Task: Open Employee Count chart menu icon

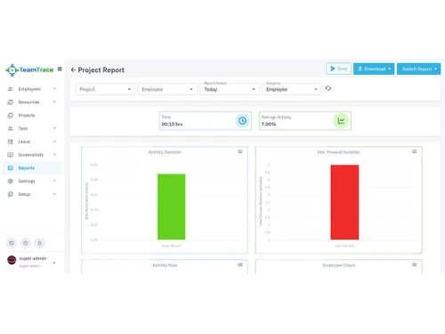Action: point(414,265)
